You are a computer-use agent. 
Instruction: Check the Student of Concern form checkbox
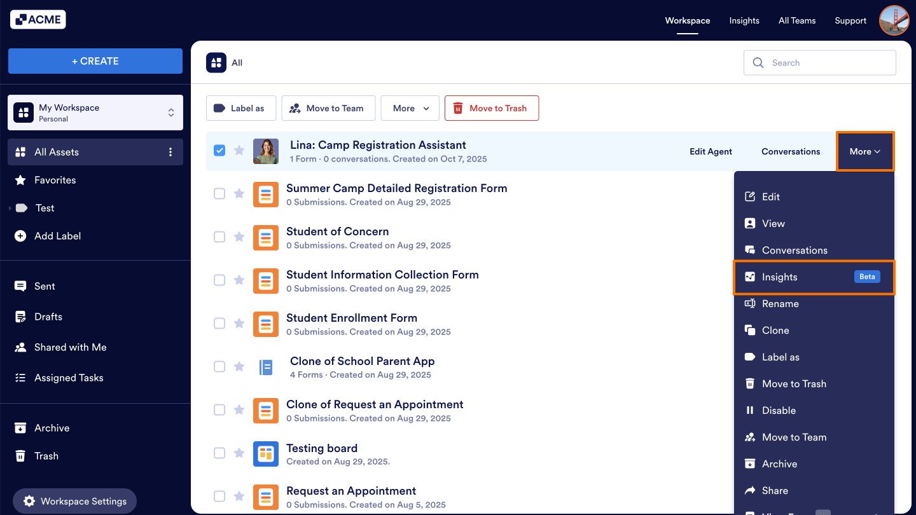click(219, 237)
